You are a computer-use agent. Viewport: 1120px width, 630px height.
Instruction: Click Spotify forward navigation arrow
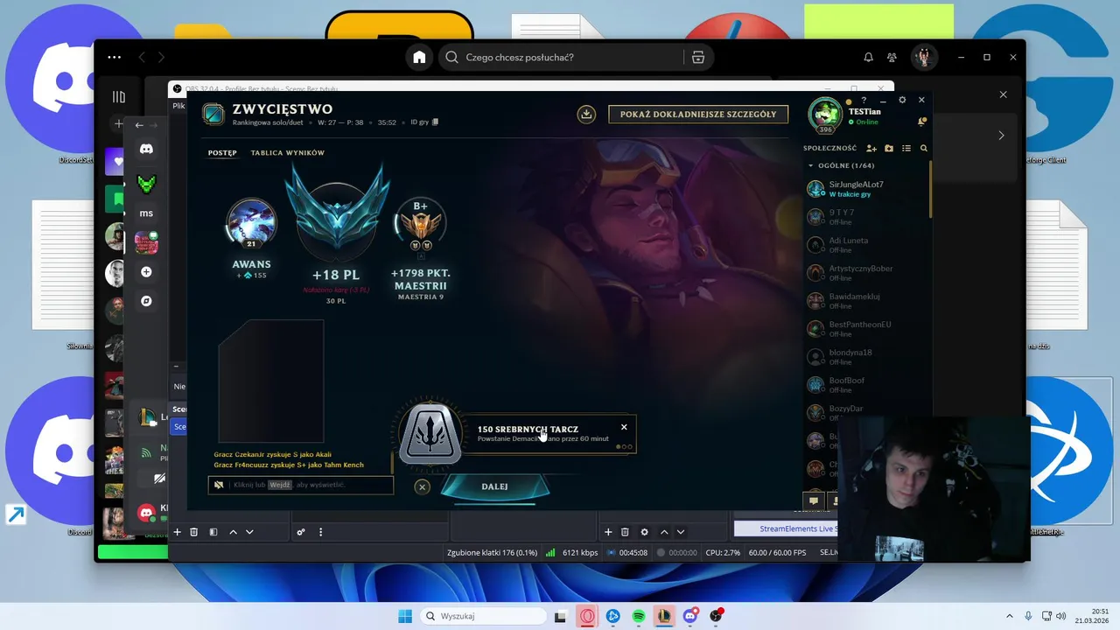click(x=162, y=57)
